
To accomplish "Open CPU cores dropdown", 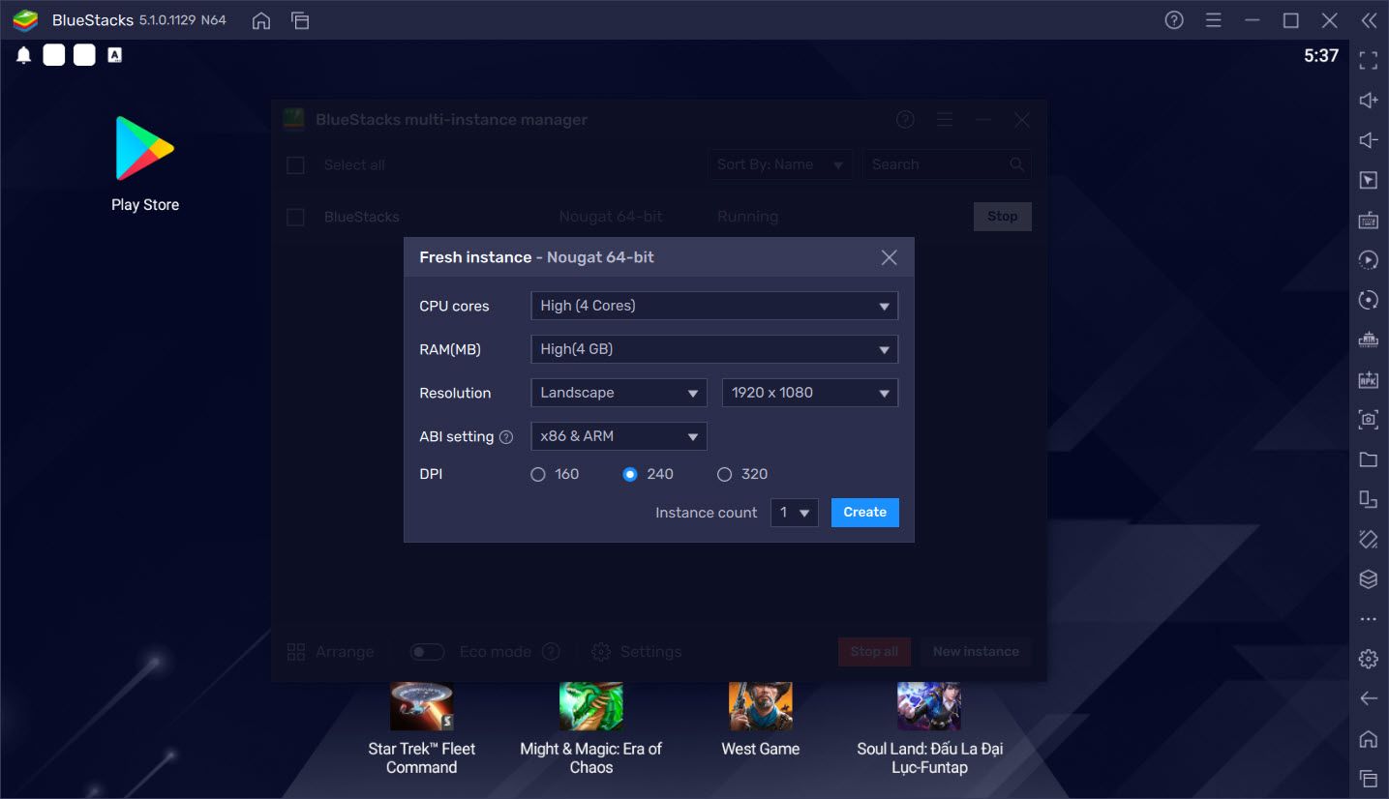I will 714,306.
